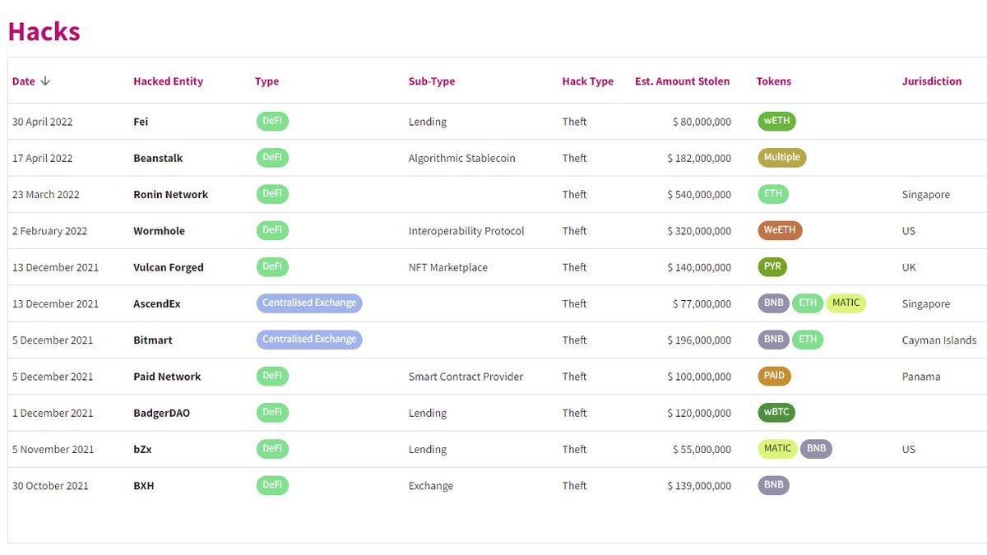Select the PYR token badge
The image size is (987, 555).
pos(772,266)
